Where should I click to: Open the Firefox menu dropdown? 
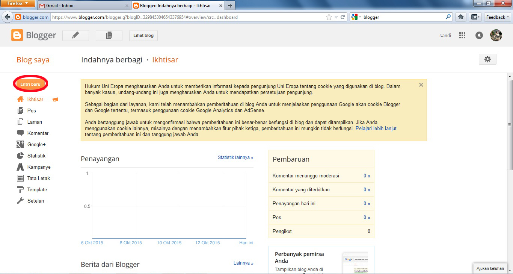click(x=18, y=3)
